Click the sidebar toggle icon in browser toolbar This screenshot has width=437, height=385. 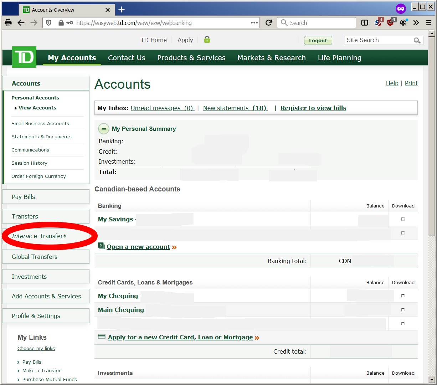click(364, 22)
